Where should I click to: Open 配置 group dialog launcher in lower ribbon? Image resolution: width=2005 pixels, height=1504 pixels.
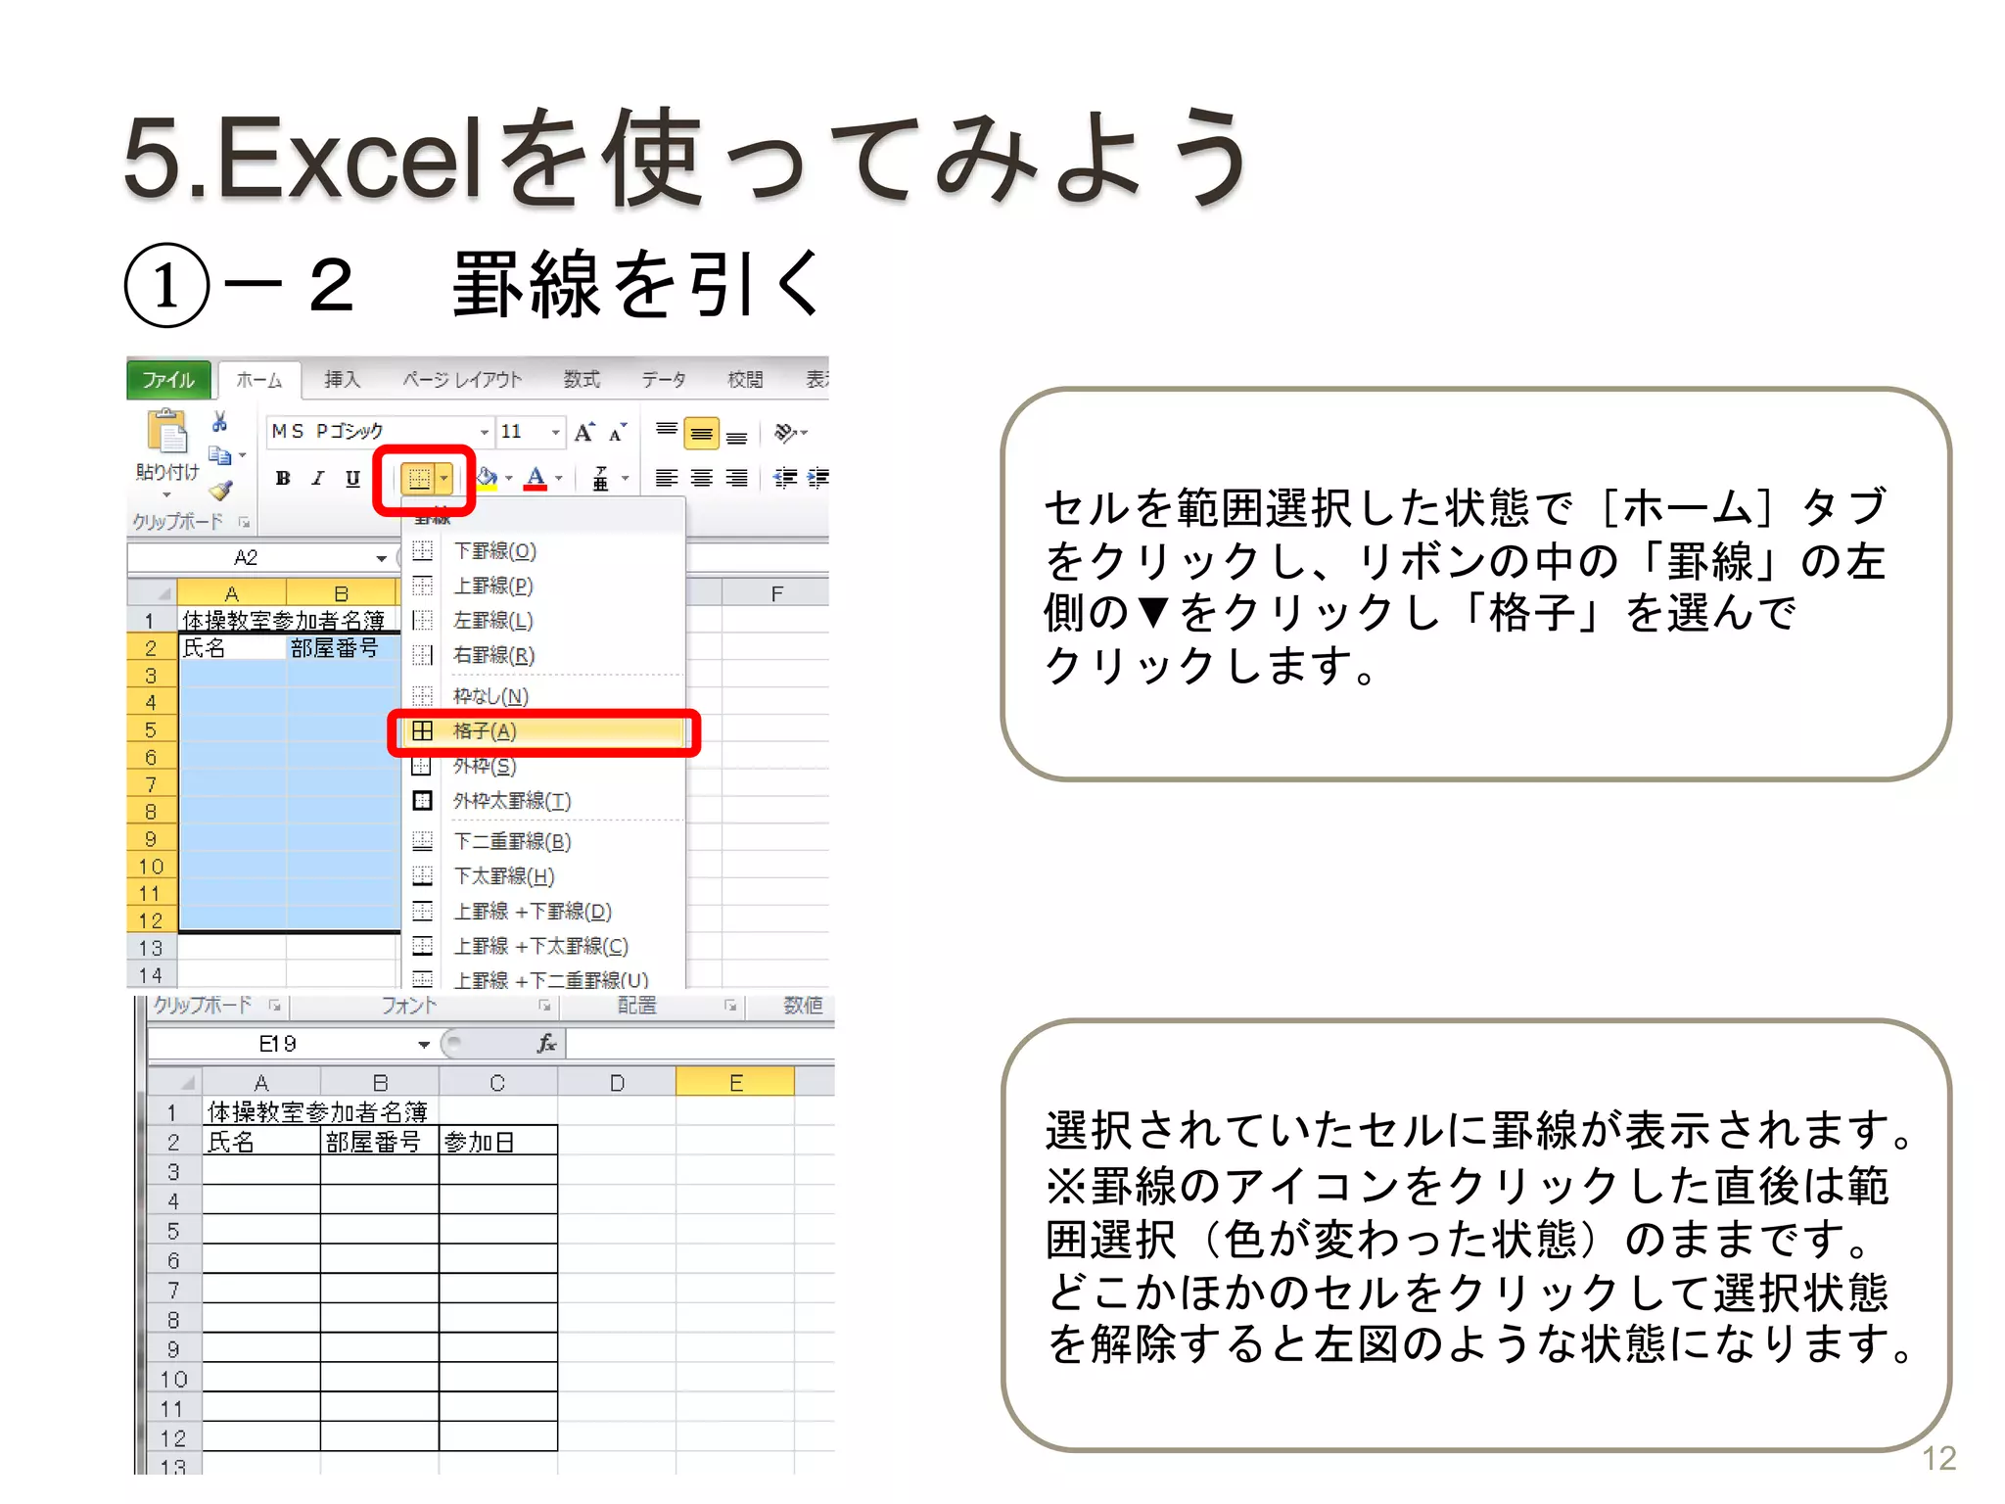coord(729,1006)
